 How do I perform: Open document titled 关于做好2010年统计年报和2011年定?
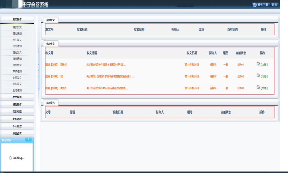coord(106,65)
